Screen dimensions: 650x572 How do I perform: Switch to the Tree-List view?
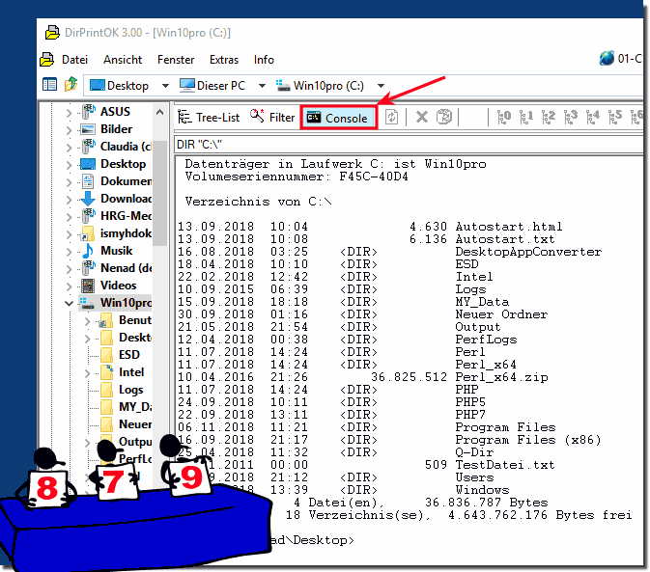[x=209, y=118]
